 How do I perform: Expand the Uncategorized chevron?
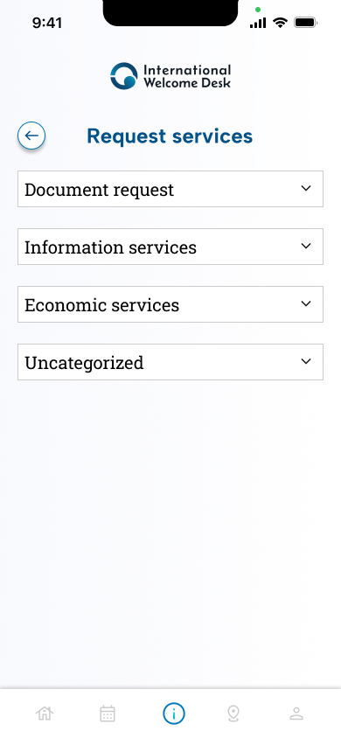[306, 361]
